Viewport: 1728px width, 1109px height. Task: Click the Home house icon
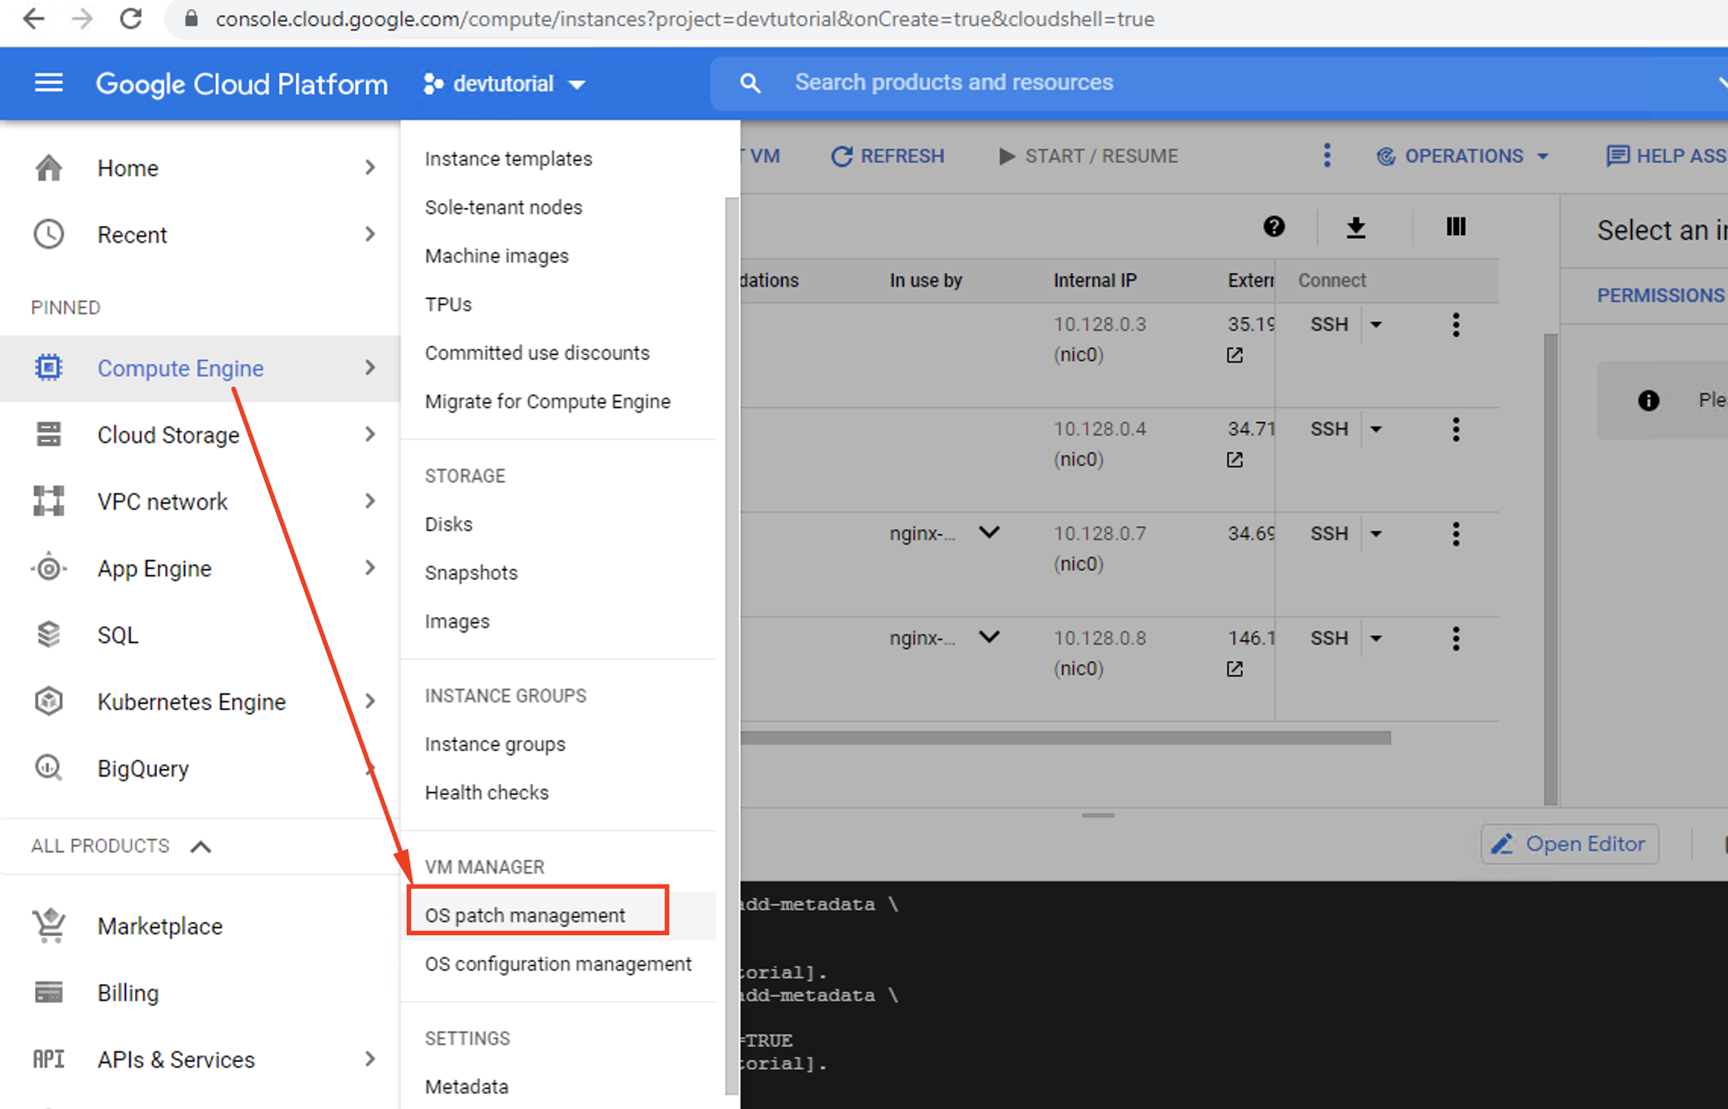click(49, 168)
